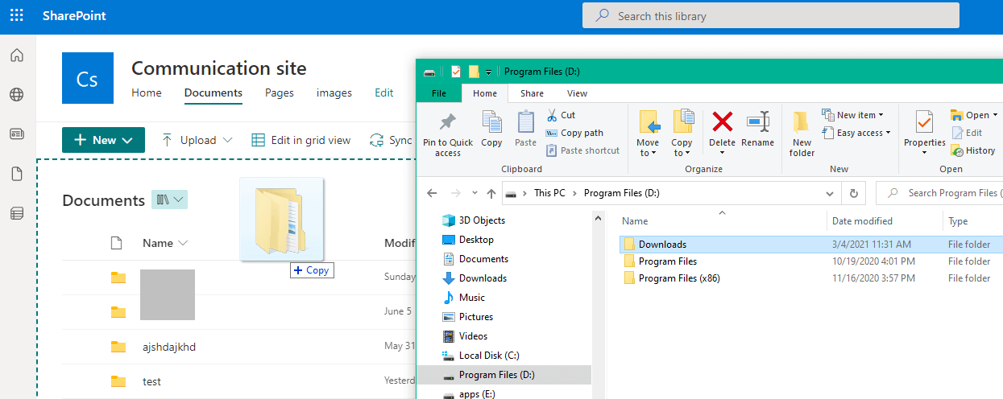This screenshot has width=1003, height=399.
Task: Open the New item dropdown
Action: tap(853, 115)
